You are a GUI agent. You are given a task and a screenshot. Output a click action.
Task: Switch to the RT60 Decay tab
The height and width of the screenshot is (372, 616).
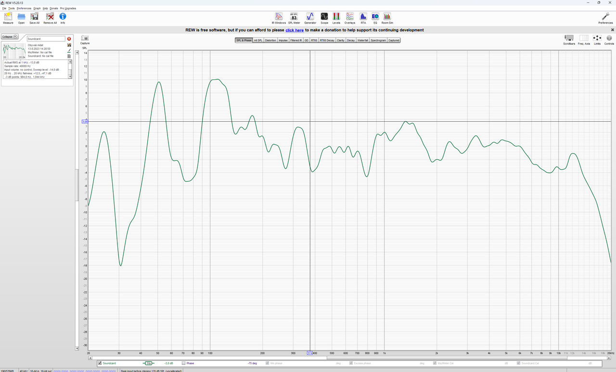[x=327, y=40]
